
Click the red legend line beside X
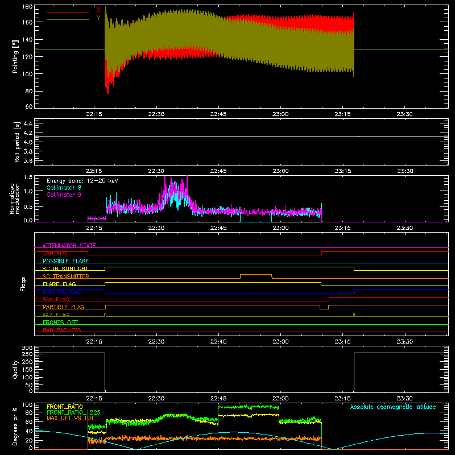68,12
